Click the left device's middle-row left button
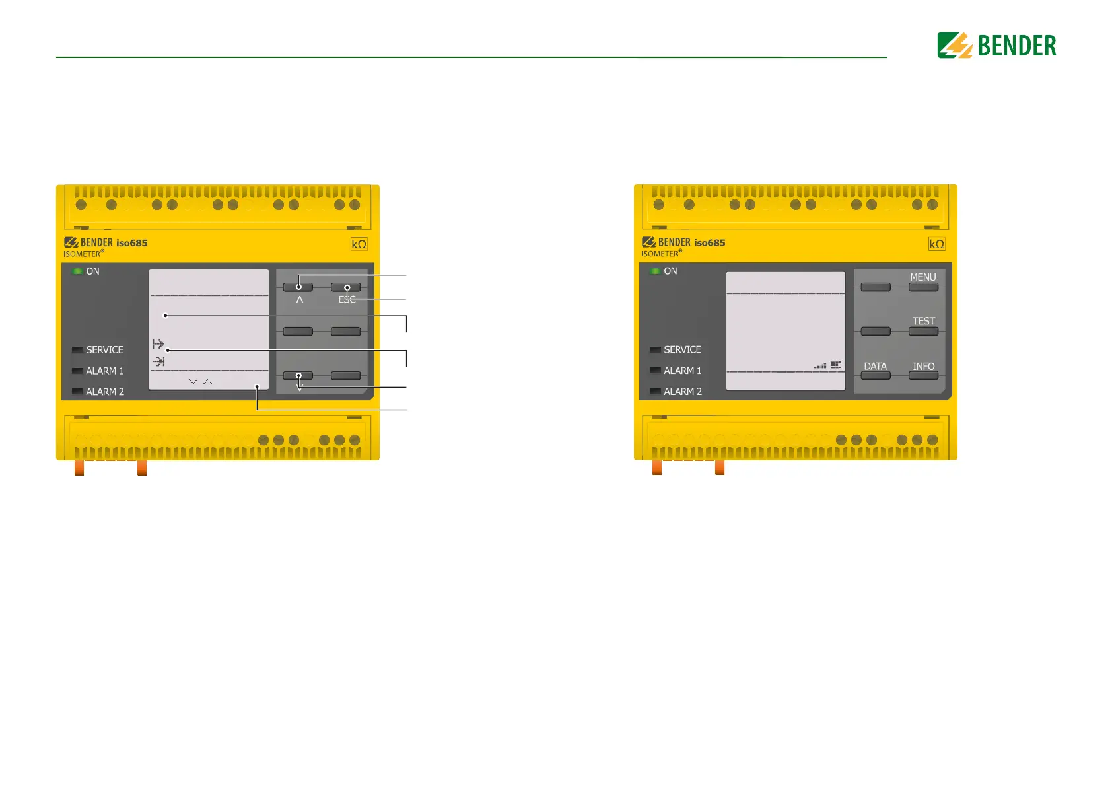Image resolution: width=1112 pixels, height=786 pixels. pos(298,332)
